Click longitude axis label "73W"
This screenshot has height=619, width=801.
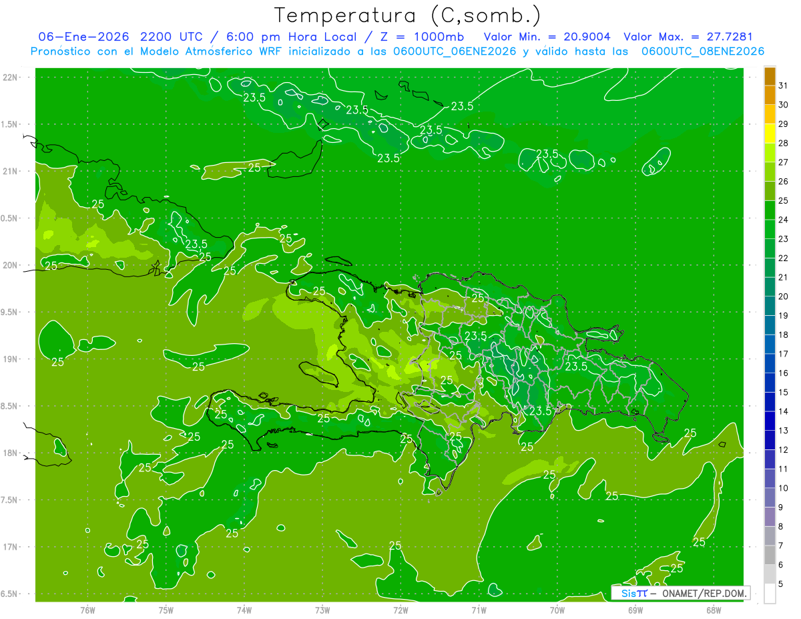[322, 610]
